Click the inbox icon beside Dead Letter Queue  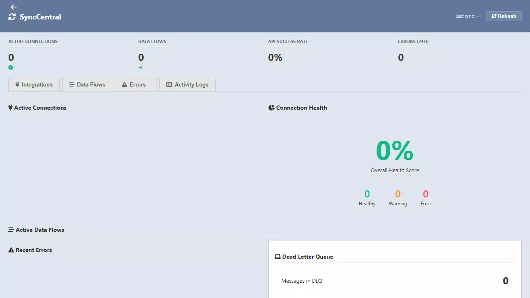[x=277, y=256]
